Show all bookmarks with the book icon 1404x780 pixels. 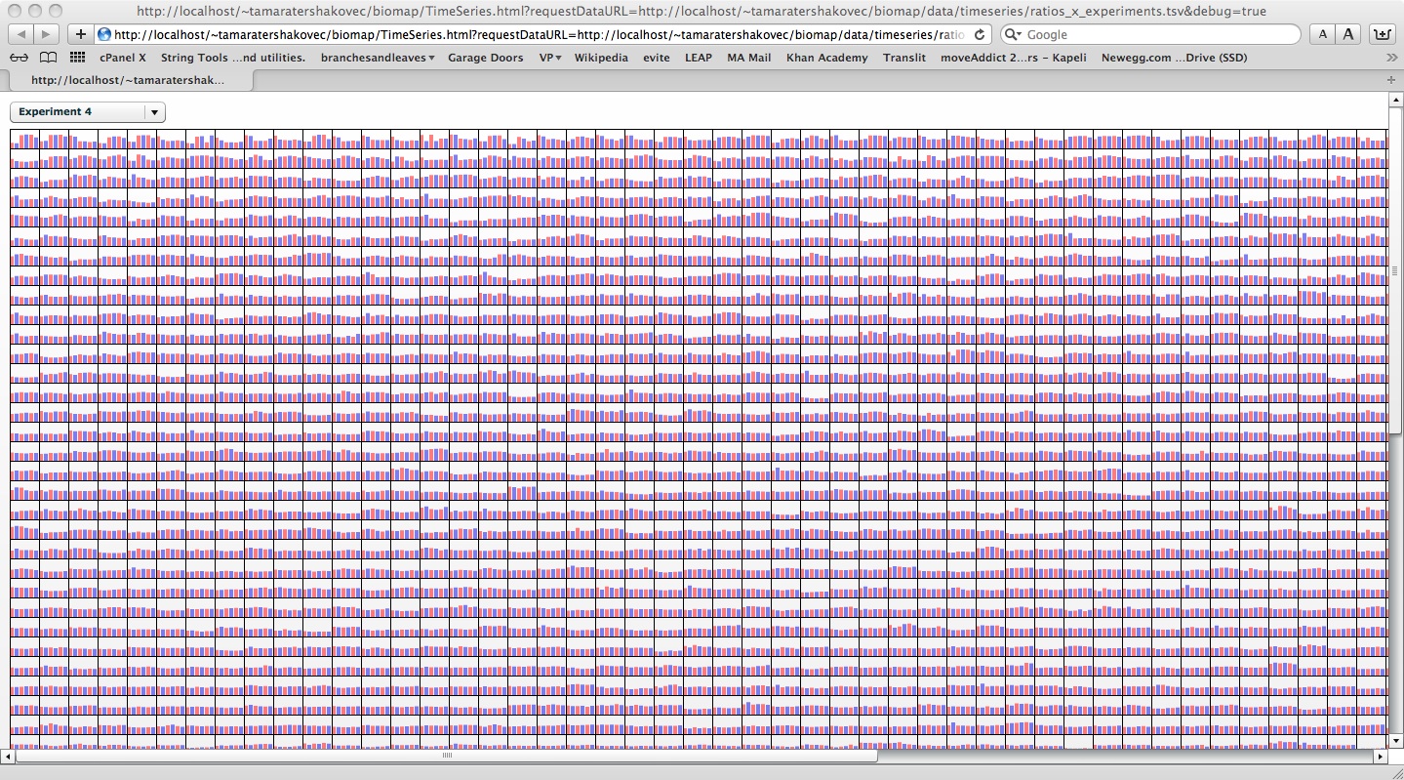click(48, 58)
